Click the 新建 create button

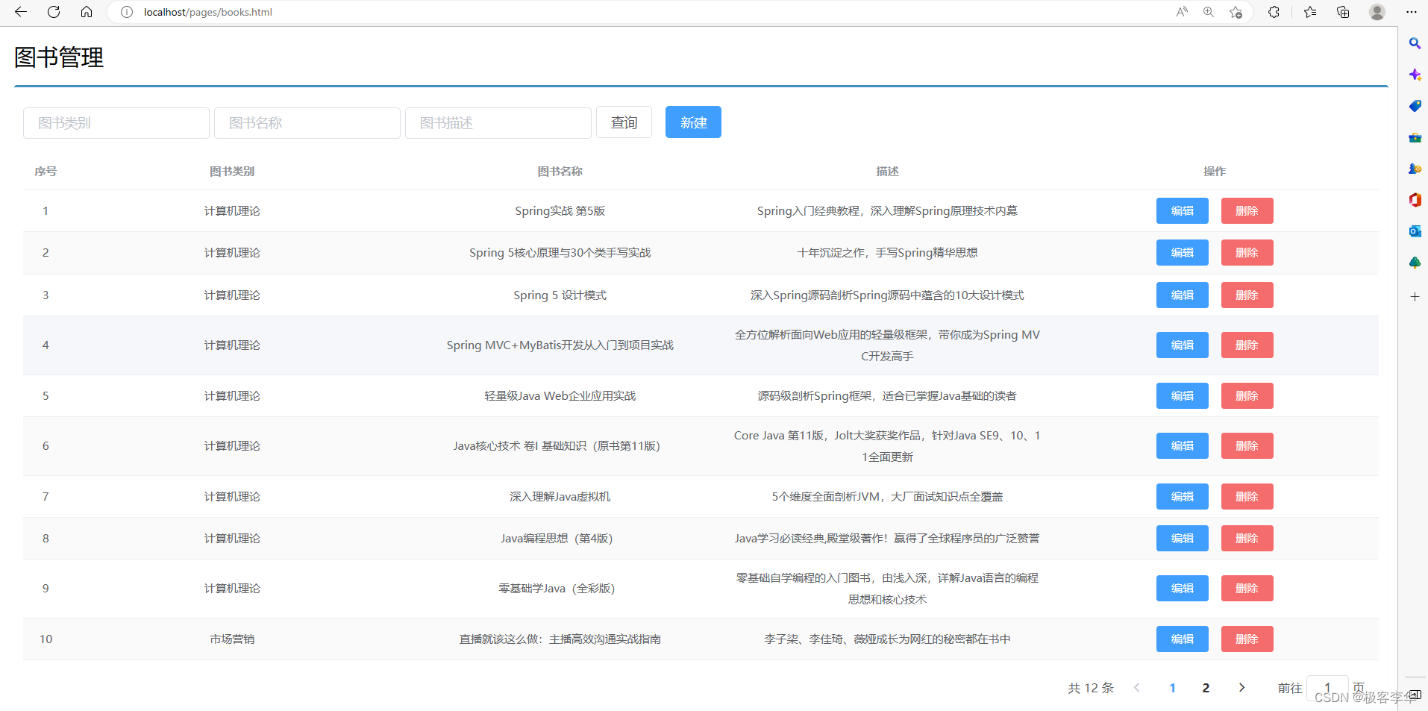(x=692, y=122)
